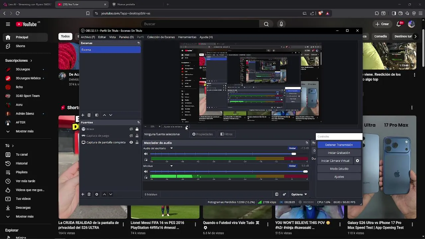Start YouTube voice search microphone
Viewport: 425px width, 239px height.
point(281,24)
